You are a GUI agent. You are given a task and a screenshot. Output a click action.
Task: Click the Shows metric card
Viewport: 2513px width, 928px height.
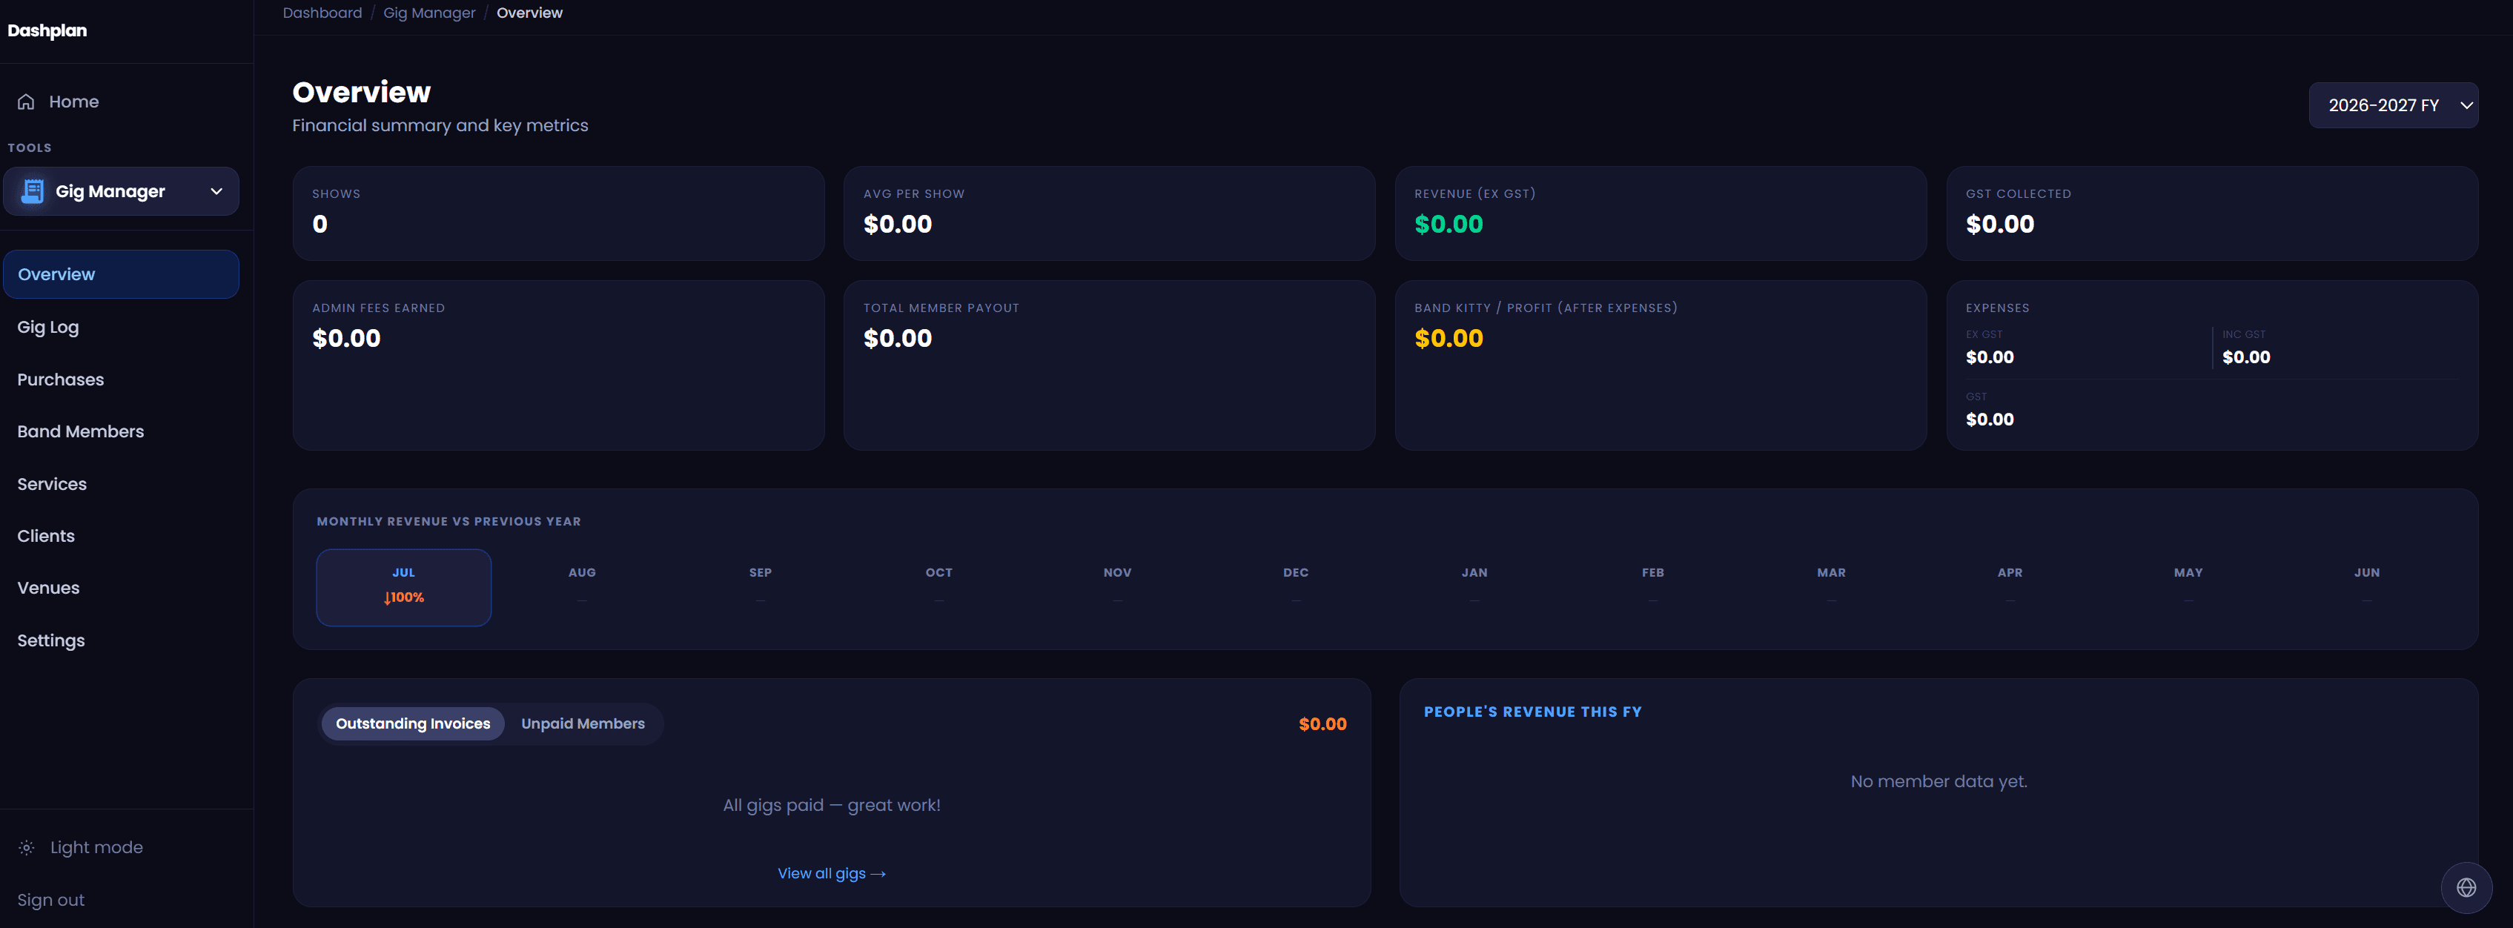[x=558, y=213]
